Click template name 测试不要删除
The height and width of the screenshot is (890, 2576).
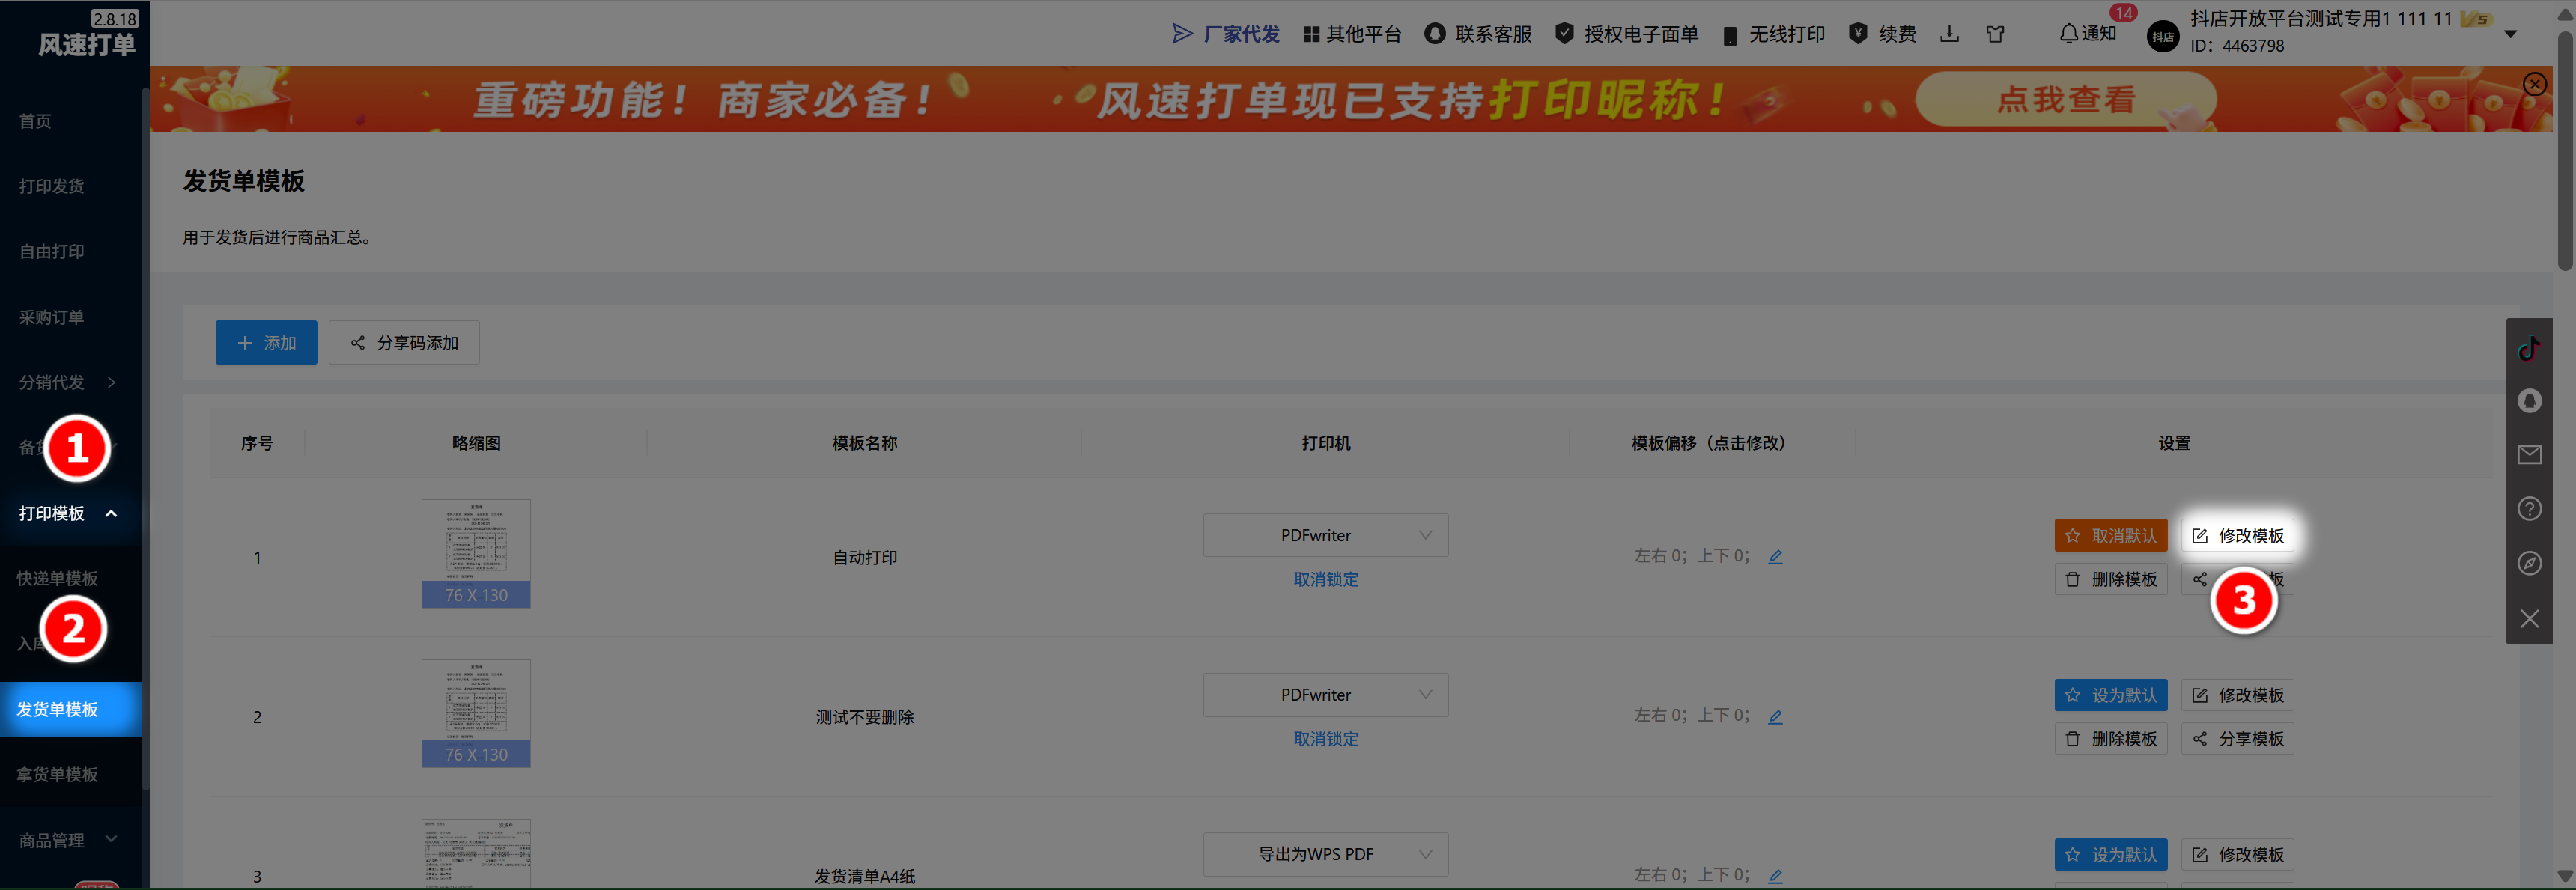coord(865,717)
